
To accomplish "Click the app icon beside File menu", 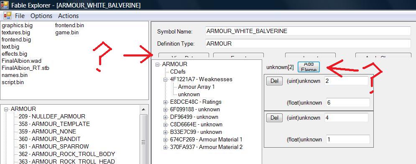I will [x=8, y=15].
